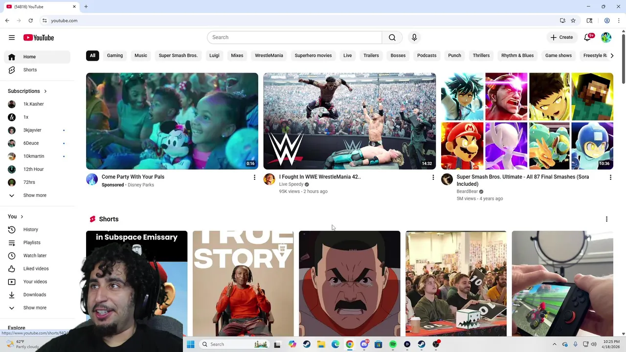Screen dimensions: 626x352
Task: Select the Podcasts filter chip
Action: [x=426, y=56]
